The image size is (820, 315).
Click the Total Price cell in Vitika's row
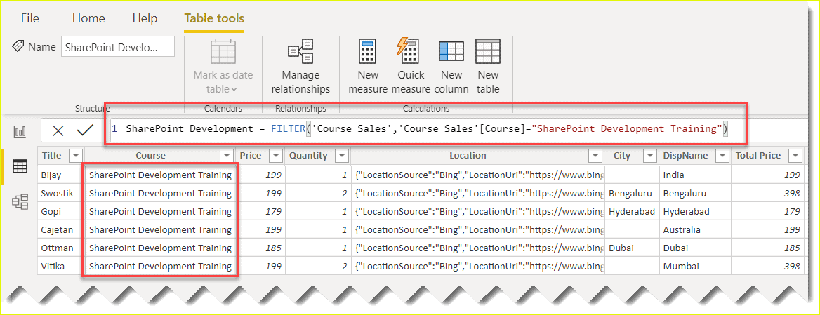pyautogui.click(x=768, y=267)
